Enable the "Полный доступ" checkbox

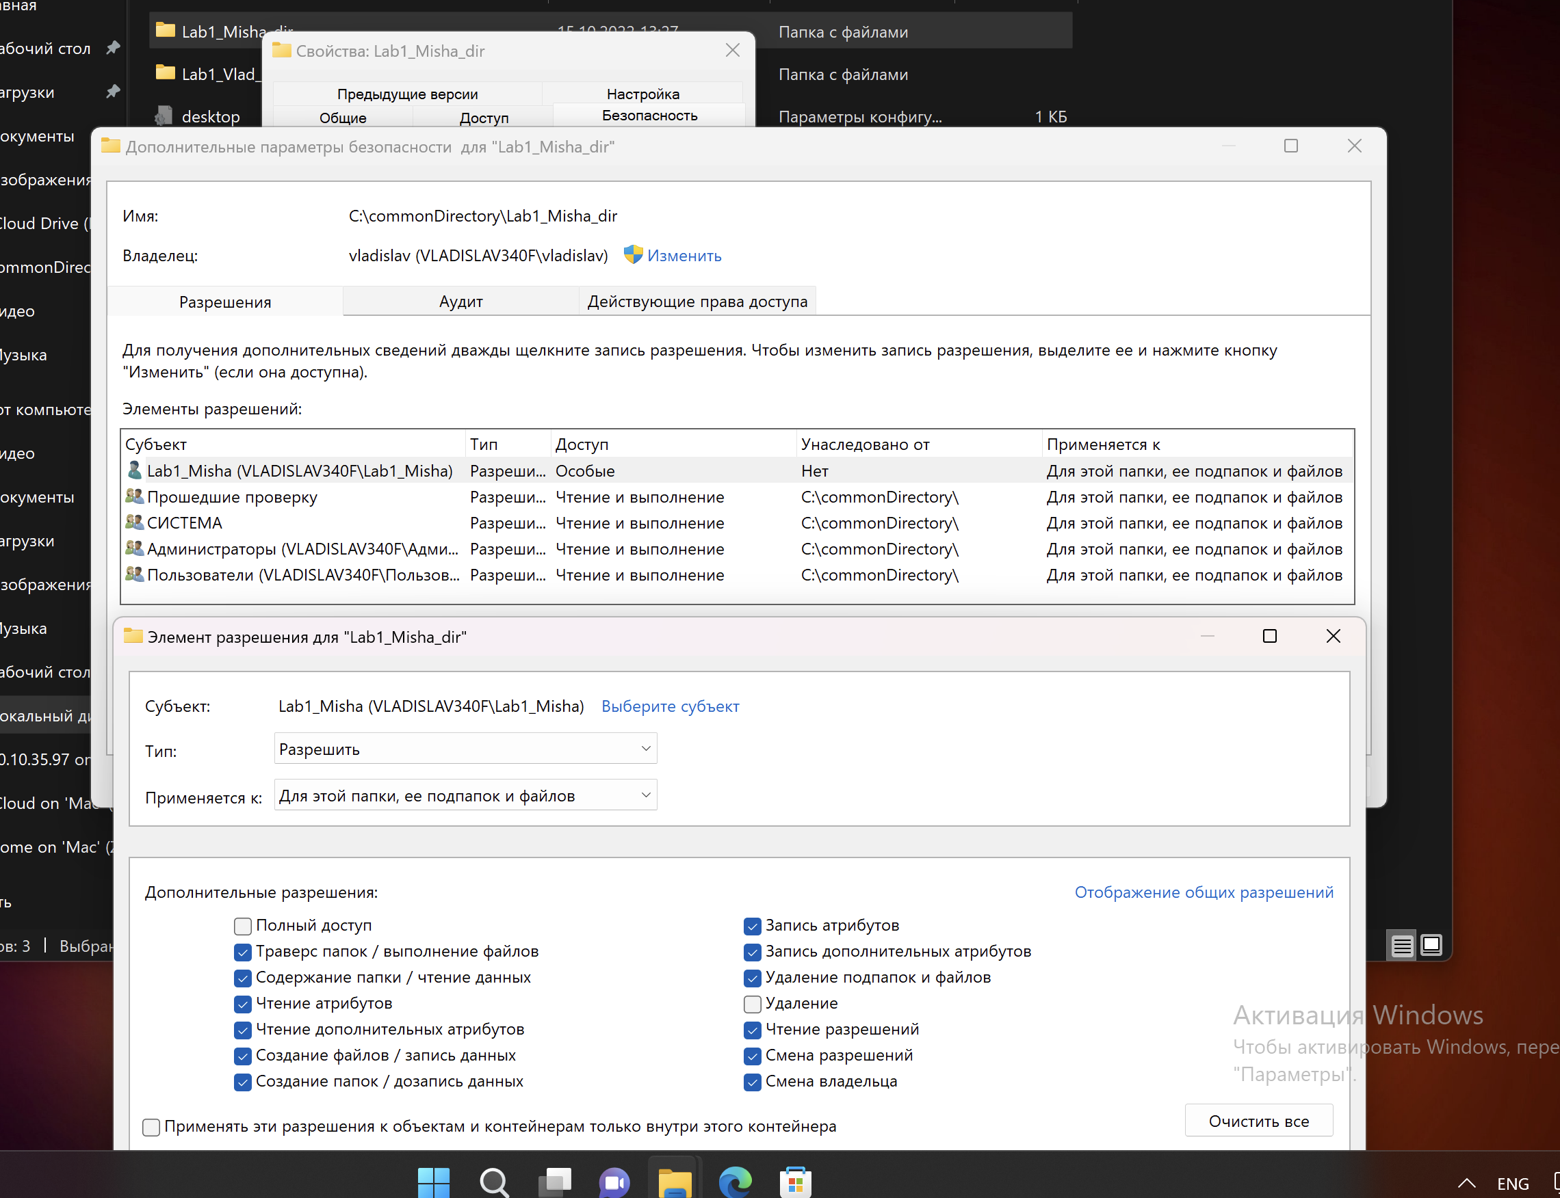tap(243, 926)
